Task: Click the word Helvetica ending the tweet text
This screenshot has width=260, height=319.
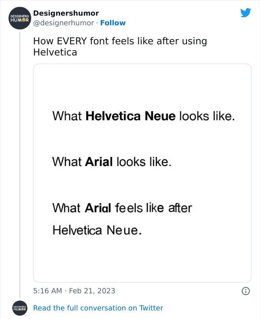Action: (55, 52)
